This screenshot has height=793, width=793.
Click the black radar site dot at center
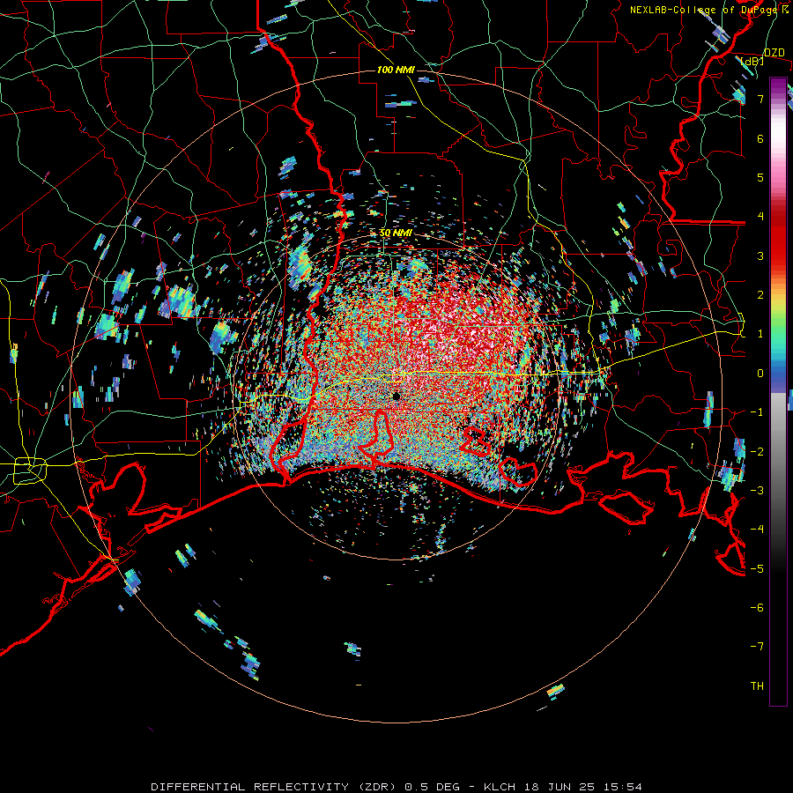pyautogui.click(x=396, y=396)
